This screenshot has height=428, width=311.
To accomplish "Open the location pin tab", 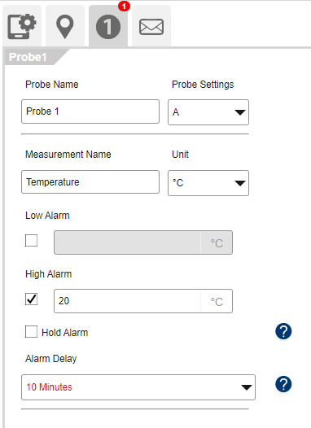I will click(65, 27).
